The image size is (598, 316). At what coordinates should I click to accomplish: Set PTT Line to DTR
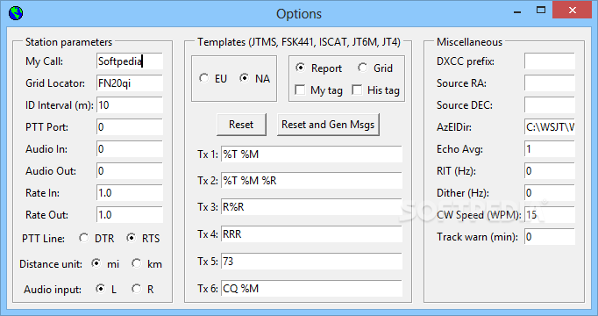84,238
